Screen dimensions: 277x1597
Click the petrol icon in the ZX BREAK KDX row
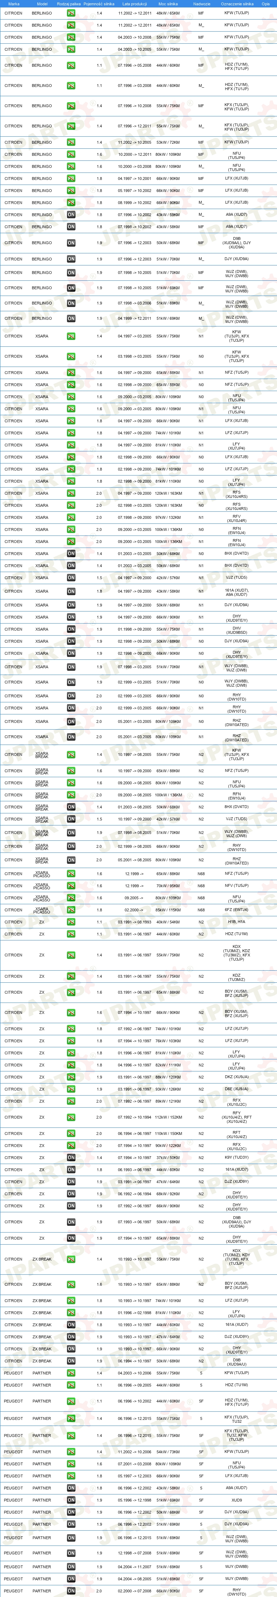pos(71,1259)
